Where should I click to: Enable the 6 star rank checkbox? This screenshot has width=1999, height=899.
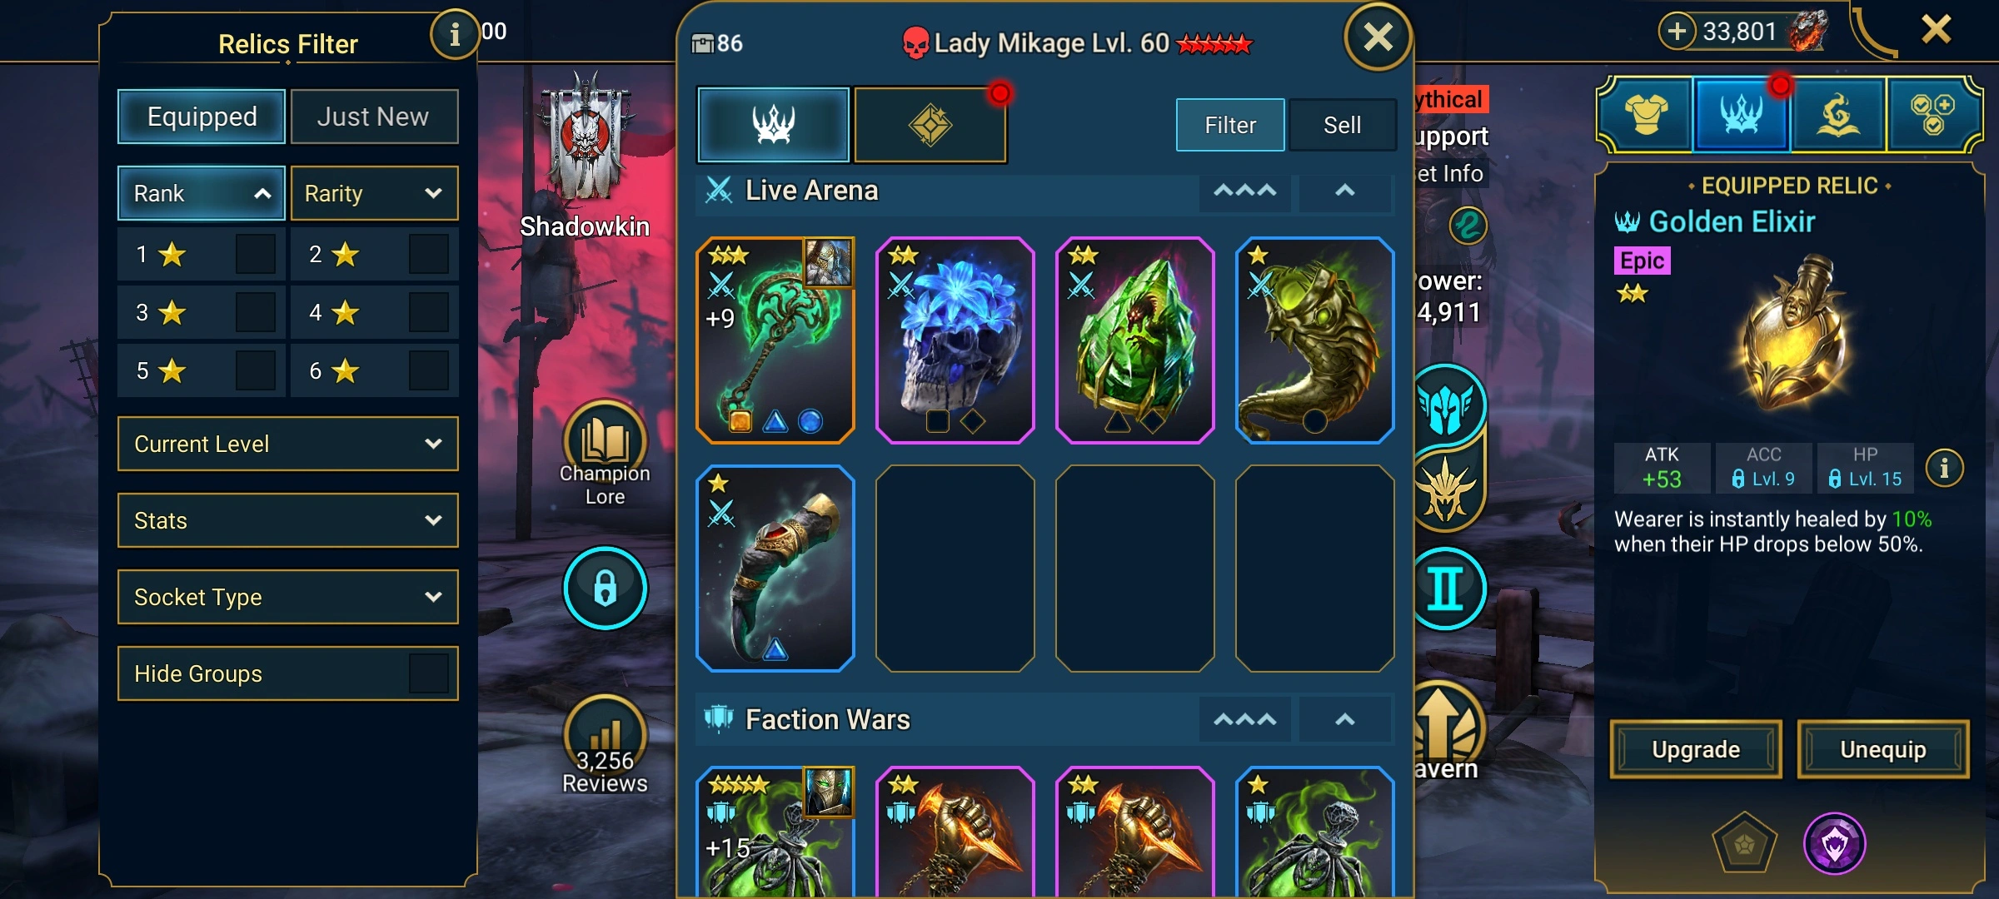click(x=428, y=370)
